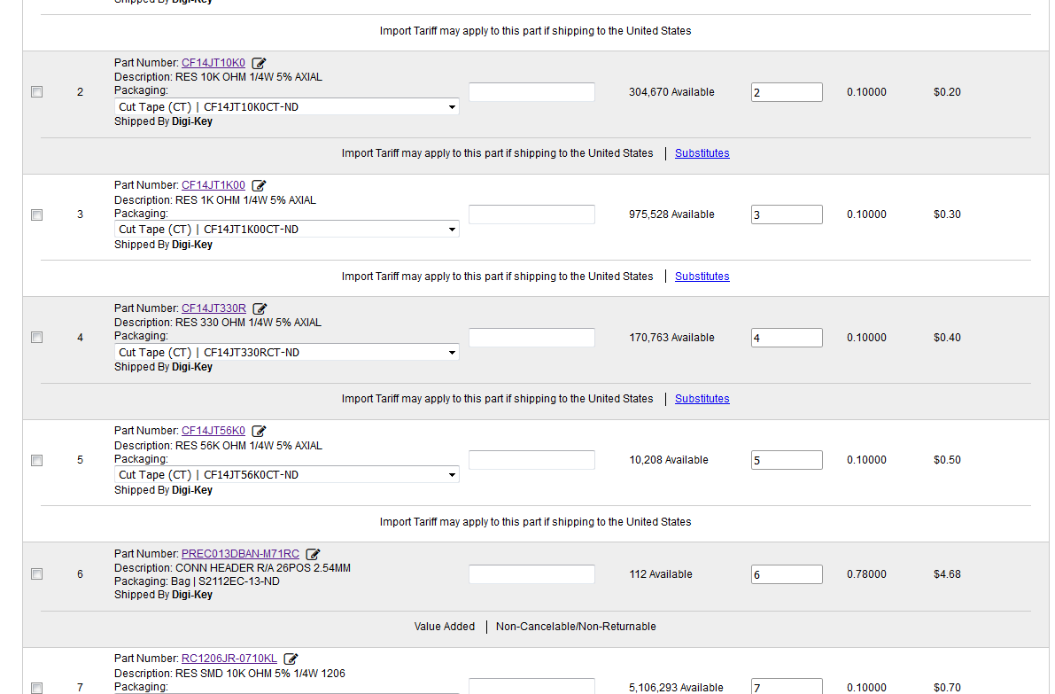
Task: Open the CF14JT1K00 part number link
Action: click(213, 185)
